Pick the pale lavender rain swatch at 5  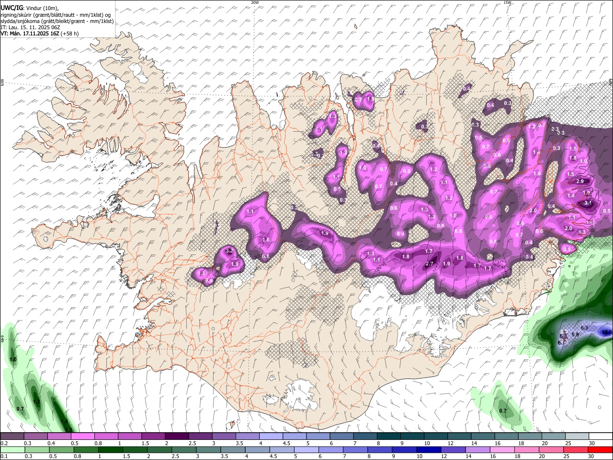click(306, 450)
